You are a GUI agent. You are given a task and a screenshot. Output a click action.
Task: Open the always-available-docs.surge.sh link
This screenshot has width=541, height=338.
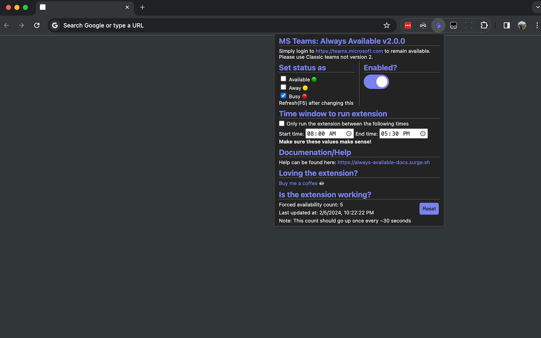pyautogui.click(x=384, y=162)
